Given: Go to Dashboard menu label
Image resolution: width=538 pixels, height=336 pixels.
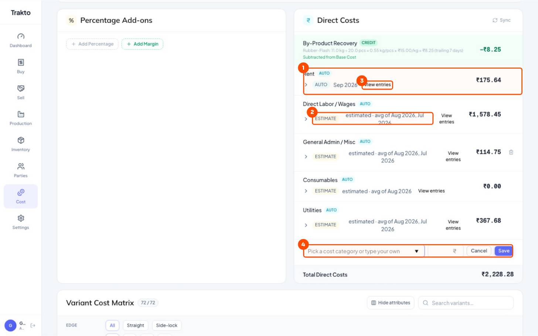Looking at the screenshot, I should 21,46.
